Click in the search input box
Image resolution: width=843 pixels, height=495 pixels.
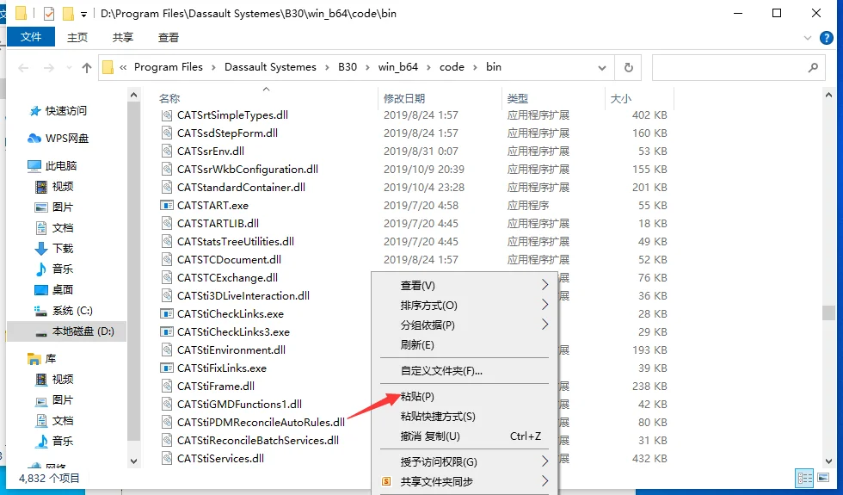[x=738, y=67]
